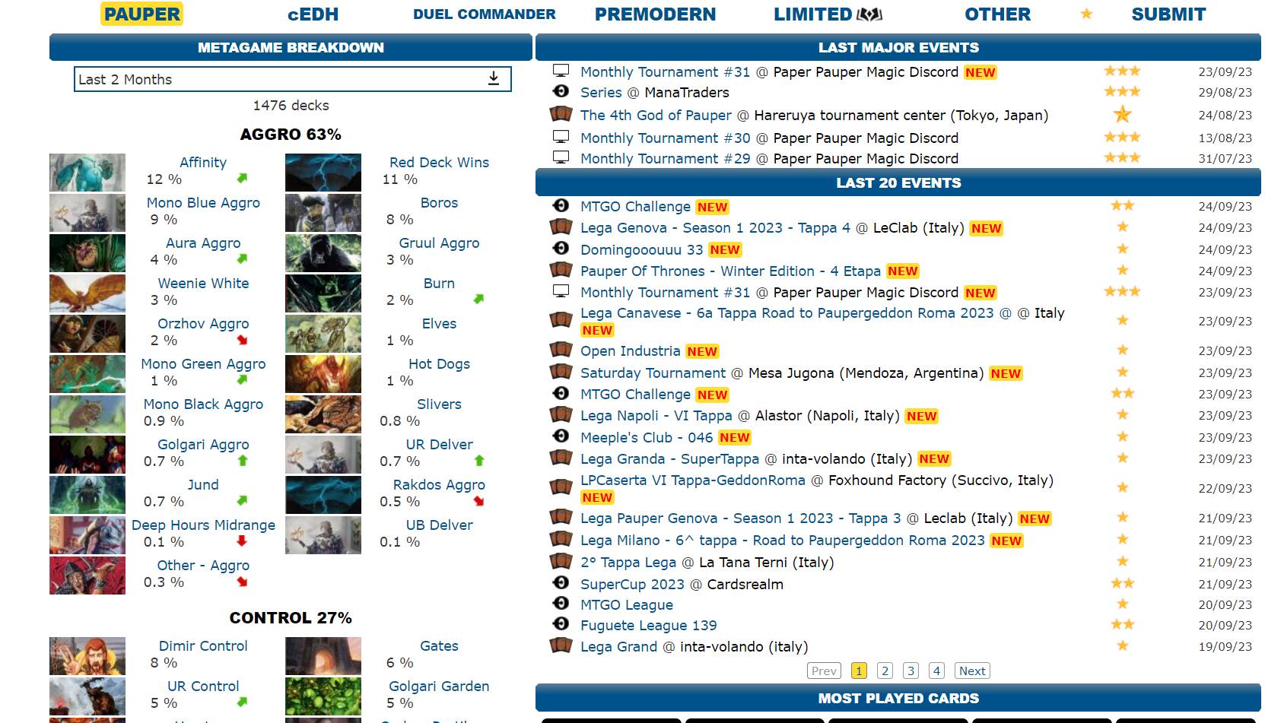Image resolution: width=1284 pixels, height=723 pixels.
Task: Click the Gruul Aggro gorilla artwork icon
Action: 323,253
